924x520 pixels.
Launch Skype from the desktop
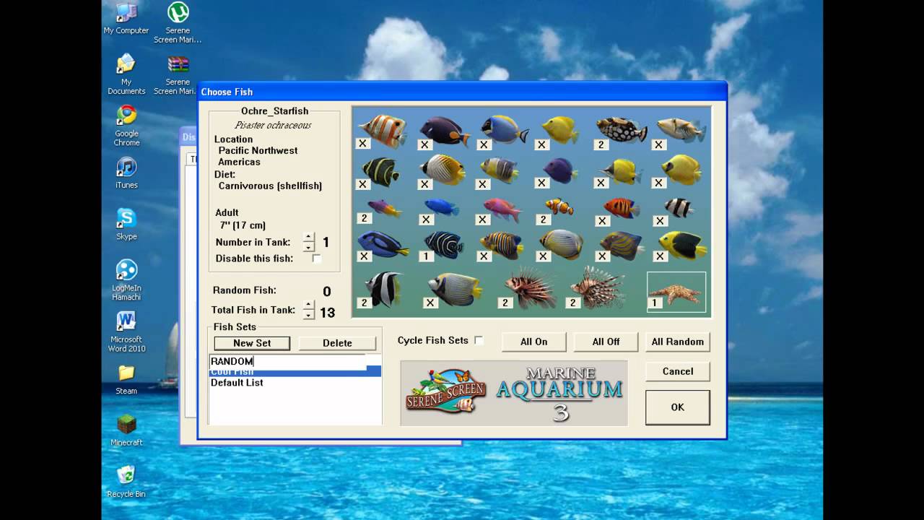click(126, 224)
